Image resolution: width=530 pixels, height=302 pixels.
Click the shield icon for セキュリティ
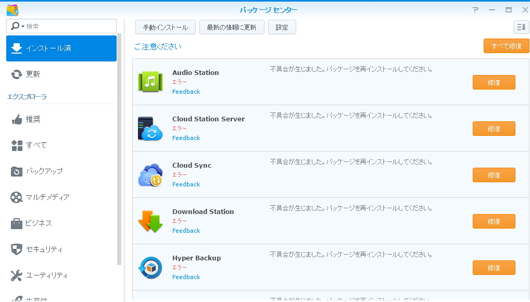[17, 249]
